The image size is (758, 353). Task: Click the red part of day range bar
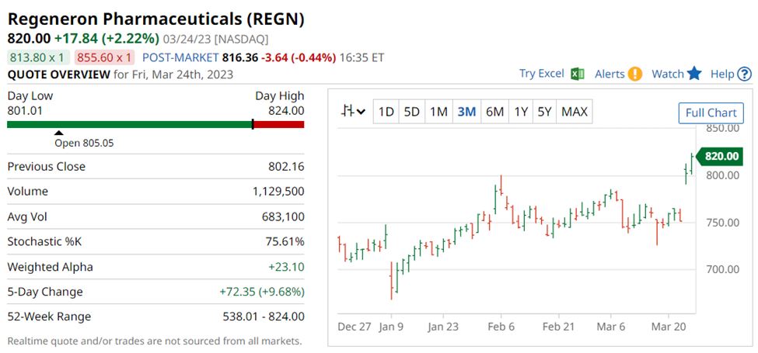[279, 124]
